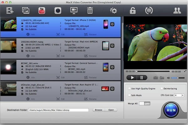Enable the Safe Mode checkbox

pyautogui.click(x=129, y=95)
